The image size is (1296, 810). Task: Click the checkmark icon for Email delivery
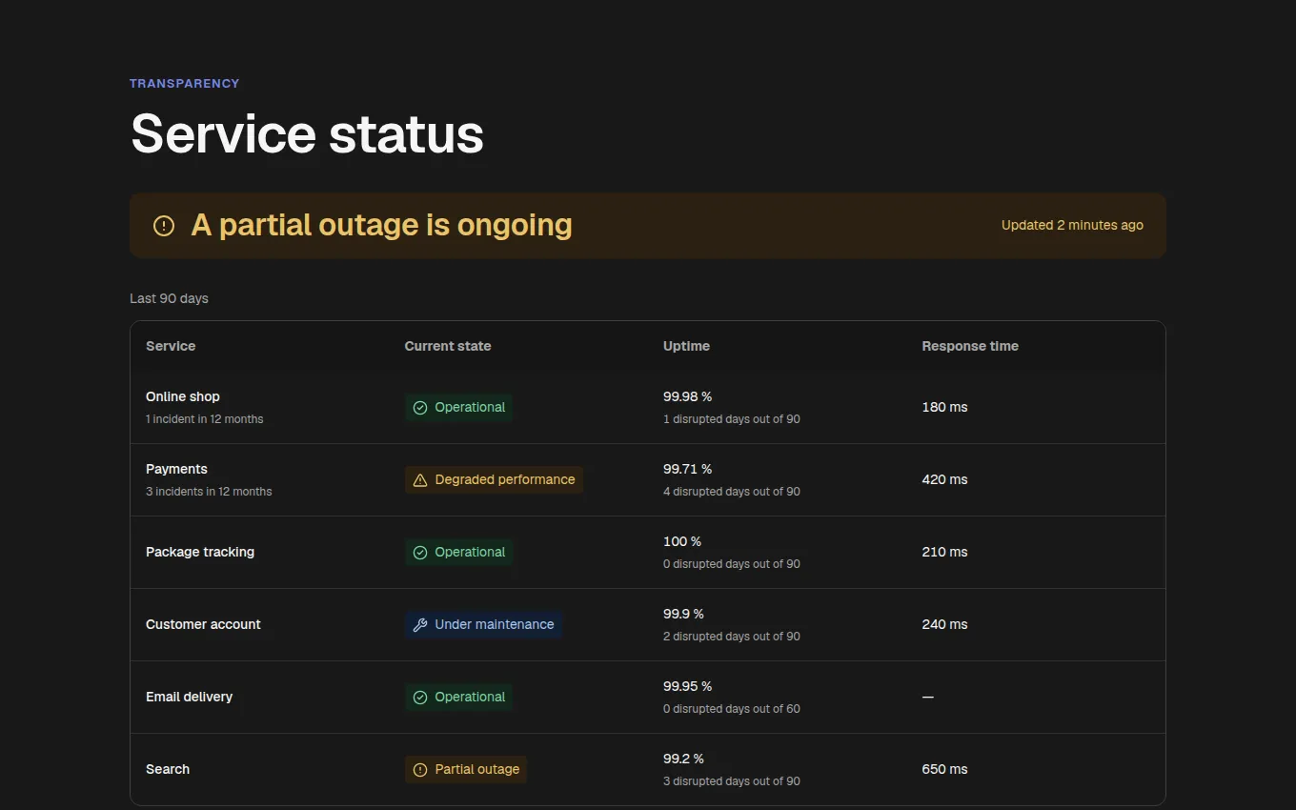420,698
